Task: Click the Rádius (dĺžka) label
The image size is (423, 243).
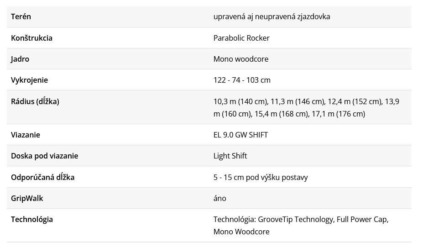Action: [x=35, y=101]
